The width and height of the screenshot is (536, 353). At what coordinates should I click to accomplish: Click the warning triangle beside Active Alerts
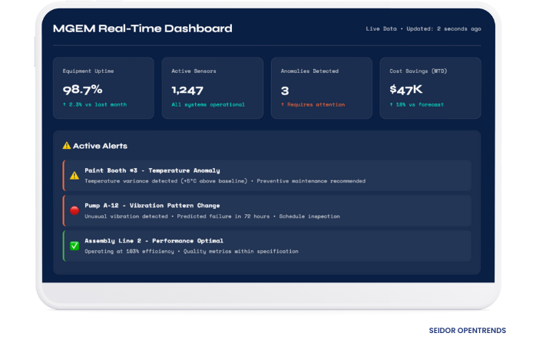[x=67, y=146]
